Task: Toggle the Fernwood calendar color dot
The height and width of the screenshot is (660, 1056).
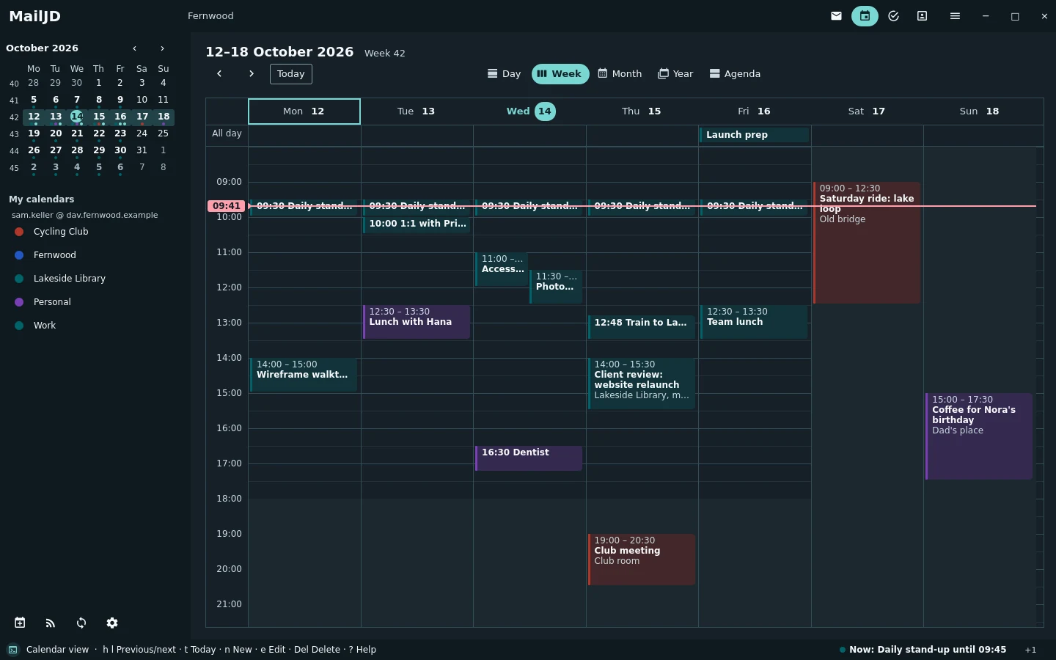Action: click(19, 255)
